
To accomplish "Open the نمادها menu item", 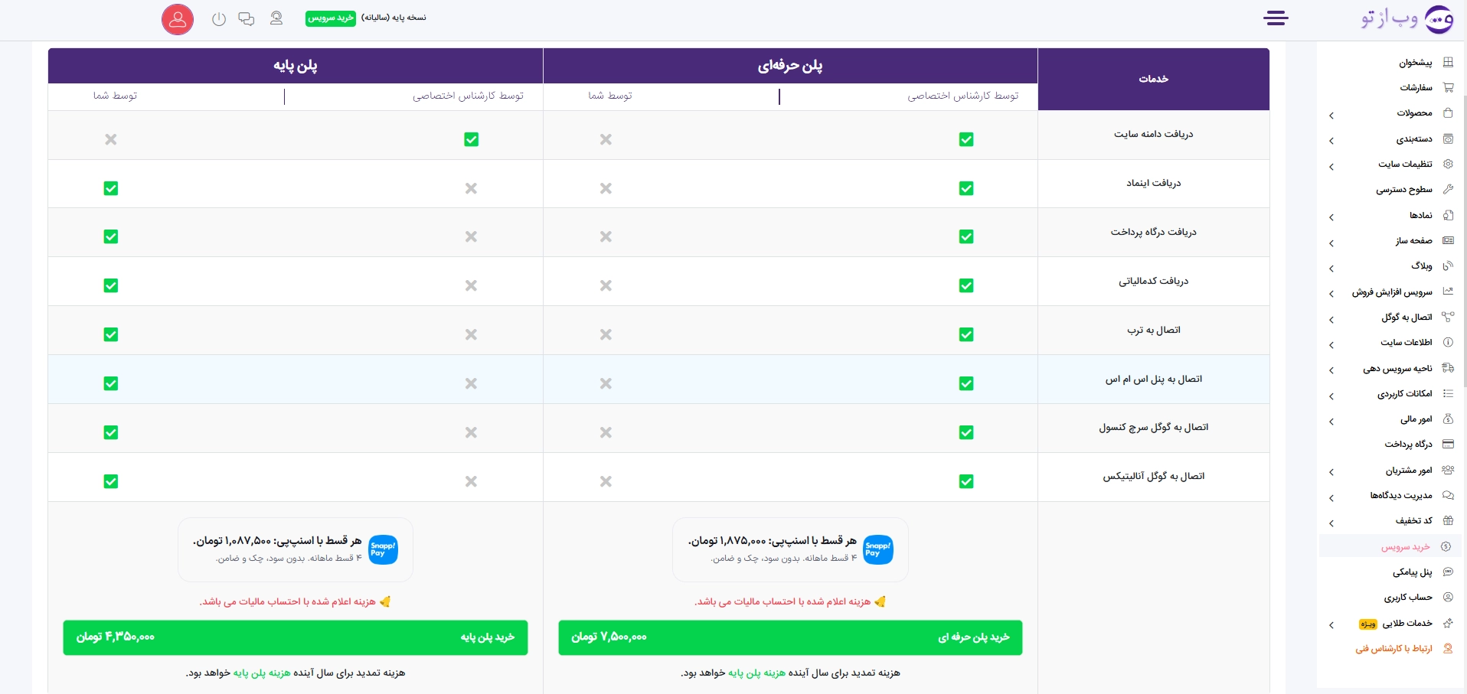I will point(1421,216).
